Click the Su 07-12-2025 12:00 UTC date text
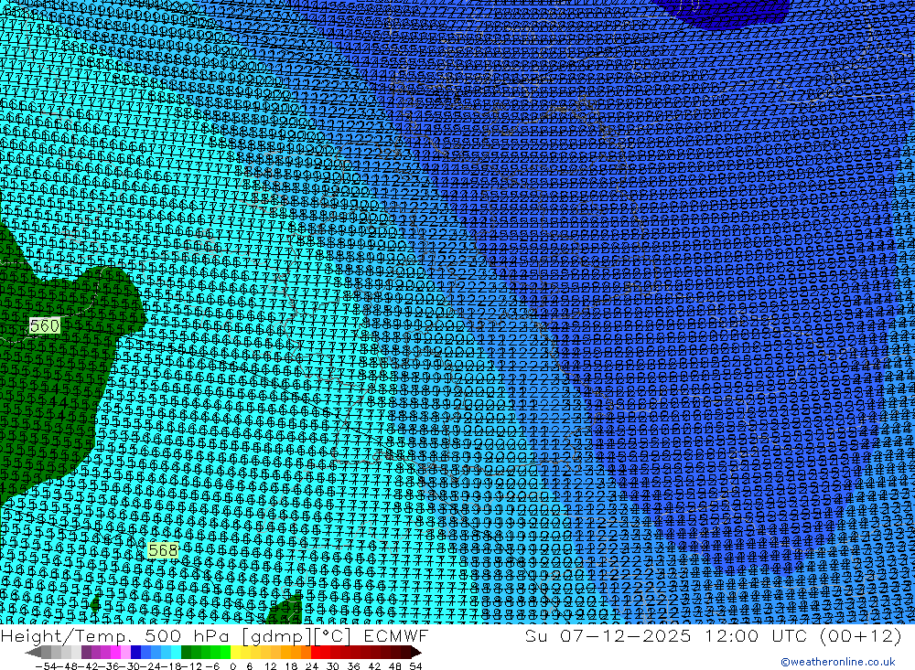The width and height of the screenshot is (915, 670). 665,635
